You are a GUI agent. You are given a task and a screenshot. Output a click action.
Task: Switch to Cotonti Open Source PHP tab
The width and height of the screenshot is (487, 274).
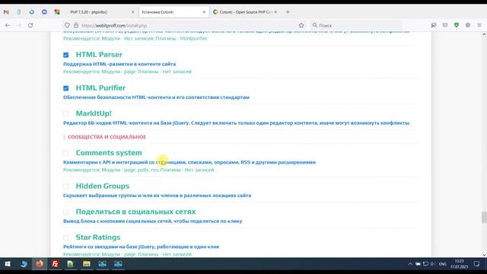[x=245, y=12]
